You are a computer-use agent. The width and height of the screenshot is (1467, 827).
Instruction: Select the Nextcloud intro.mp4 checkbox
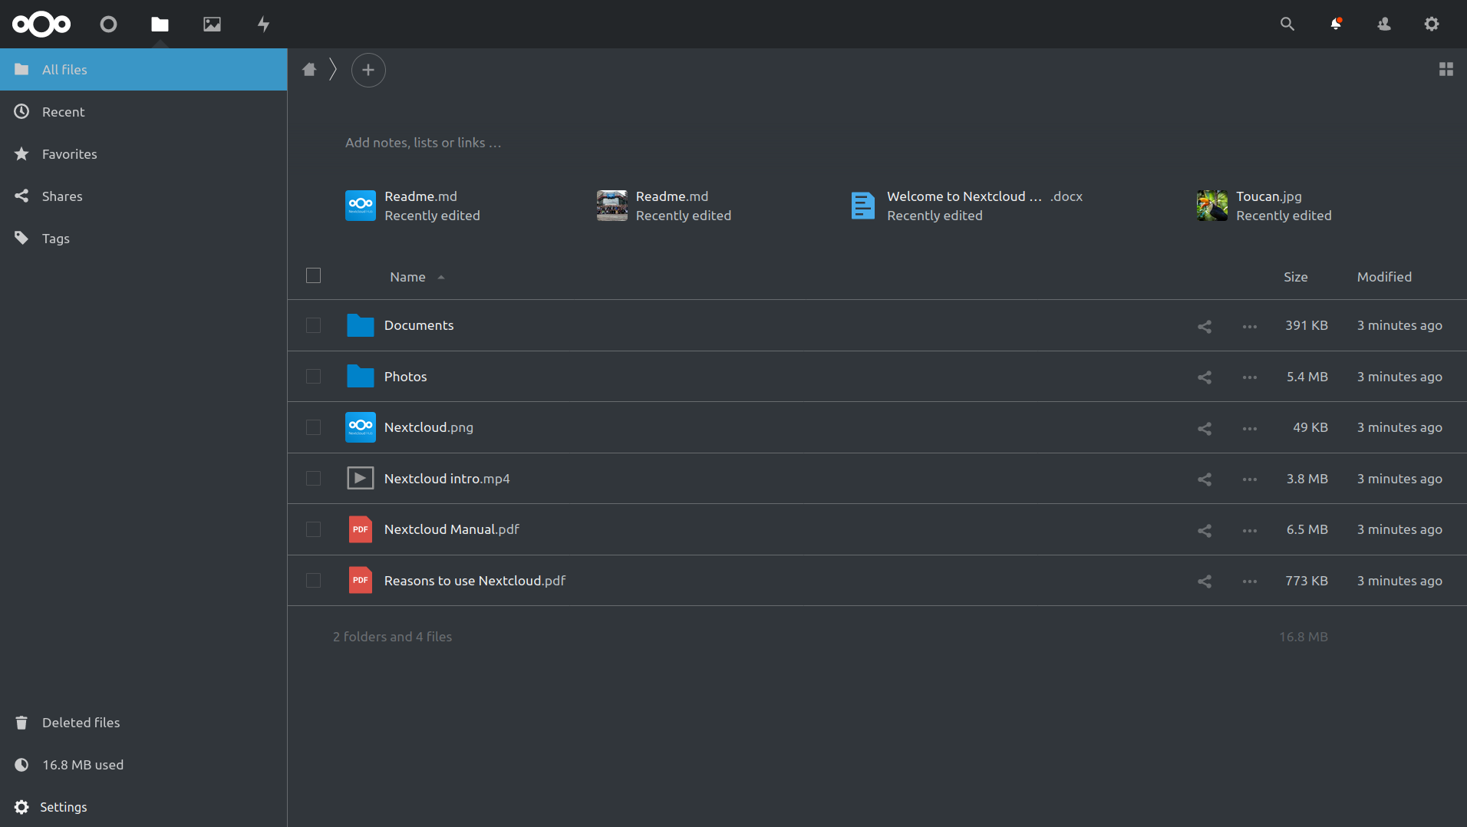tap(313, 478)
